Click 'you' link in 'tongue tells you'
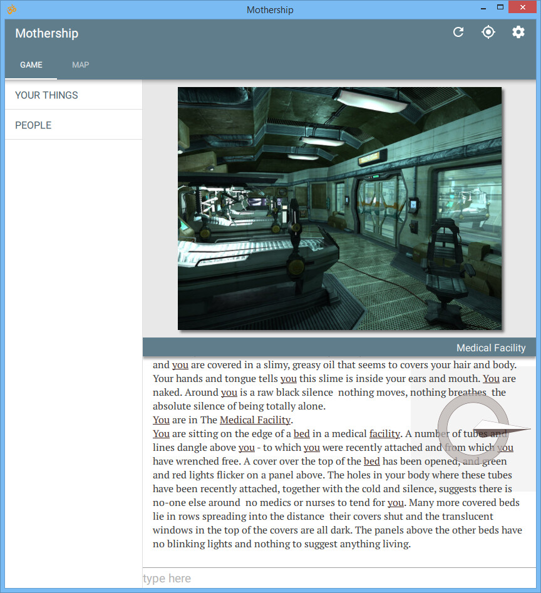Viewport: 541px width, 593px height. (x=289, y=379)
